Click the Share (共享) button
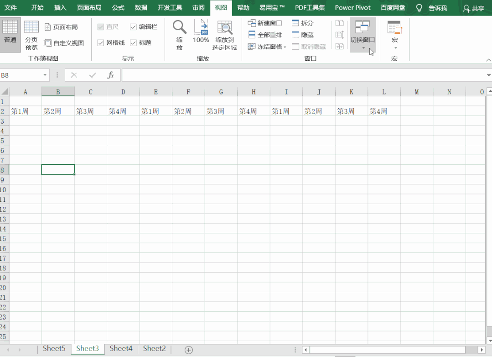The image size is (492, 357). [474, 8]
